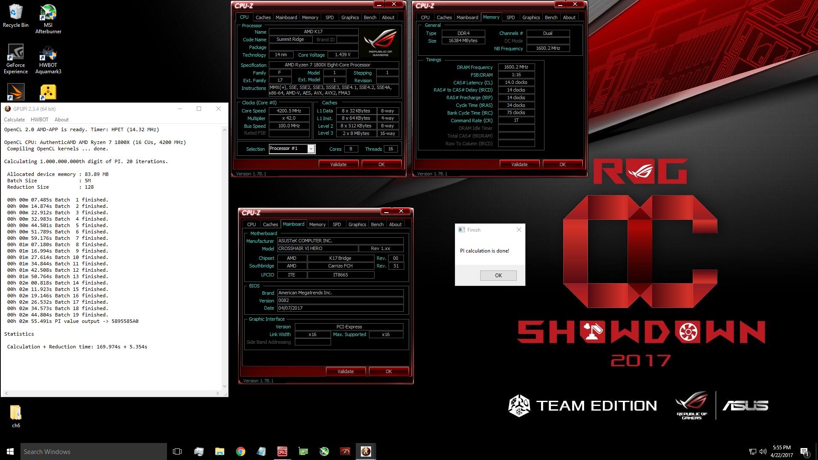
Task: Click OK in the CPU tab window
Action: click(381, 164)
